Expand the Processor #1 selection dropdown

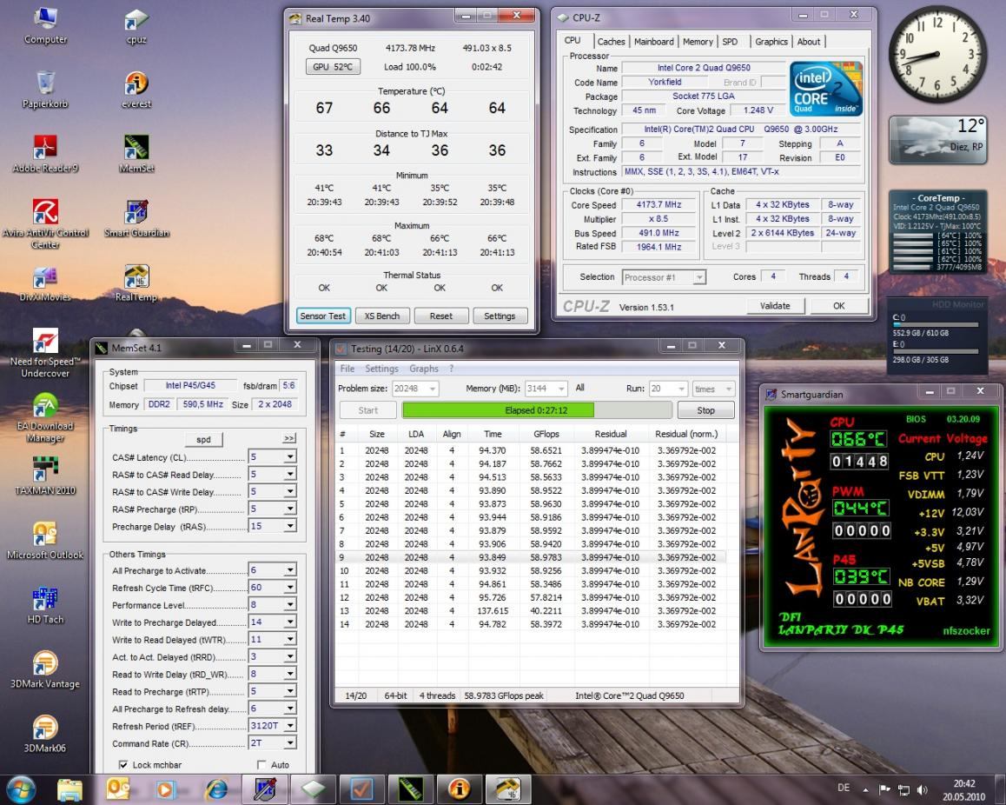pos(698,277)
